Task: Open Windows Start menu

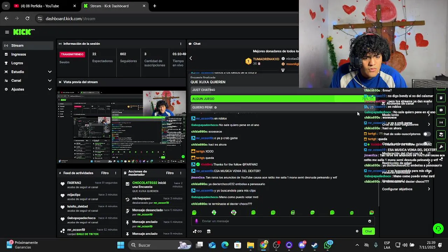Action: pyautogui.click(x=121, y=245)
